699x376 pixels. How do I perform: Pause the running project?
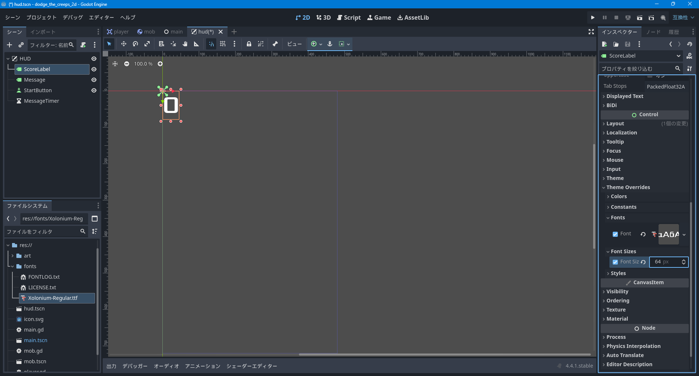(x=604, y=17)
